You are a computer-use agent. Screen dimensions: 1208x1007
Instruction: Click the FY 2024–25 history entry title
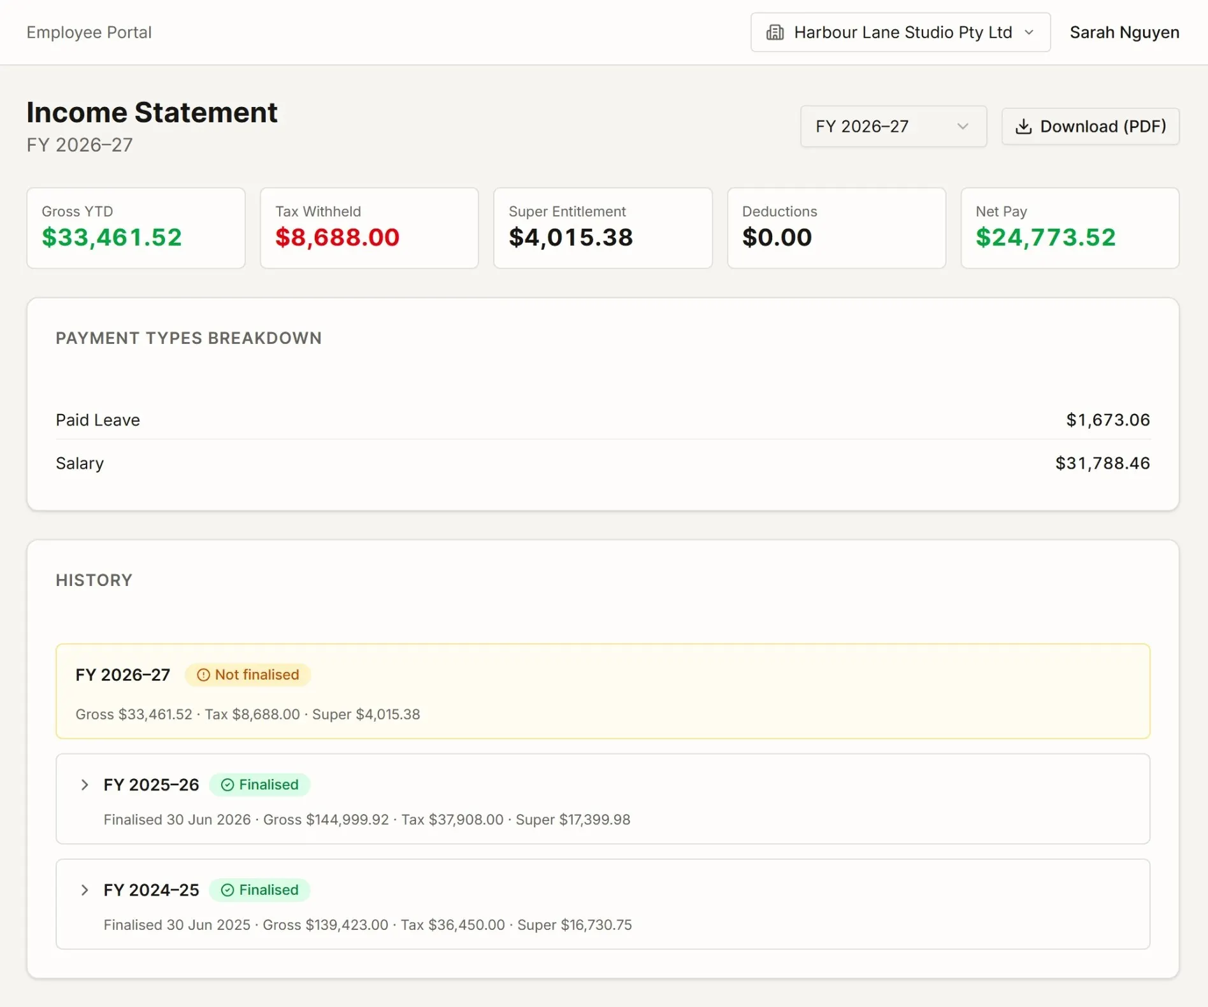[x=152, y=890]
